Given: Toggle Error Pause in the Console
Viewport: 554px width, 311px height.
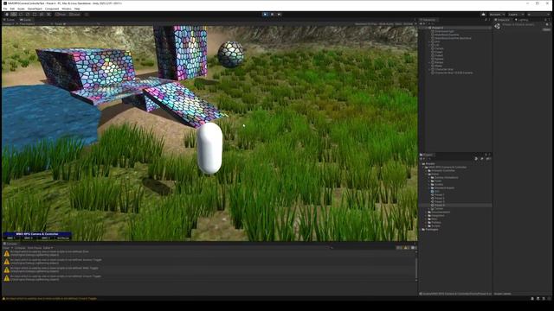Looking at the screenshot, I should tap(35, 248).
